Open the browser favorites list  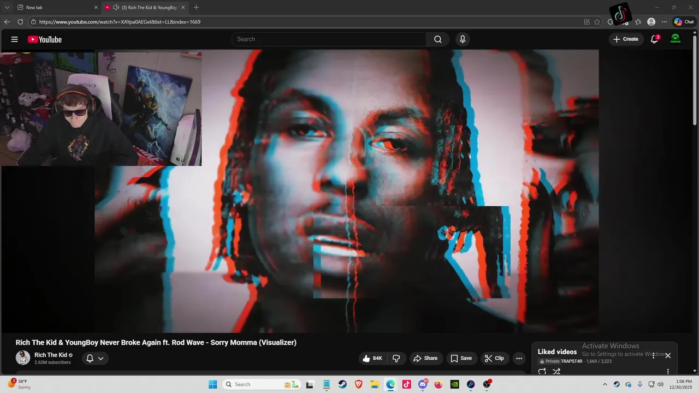coord(638,22)
